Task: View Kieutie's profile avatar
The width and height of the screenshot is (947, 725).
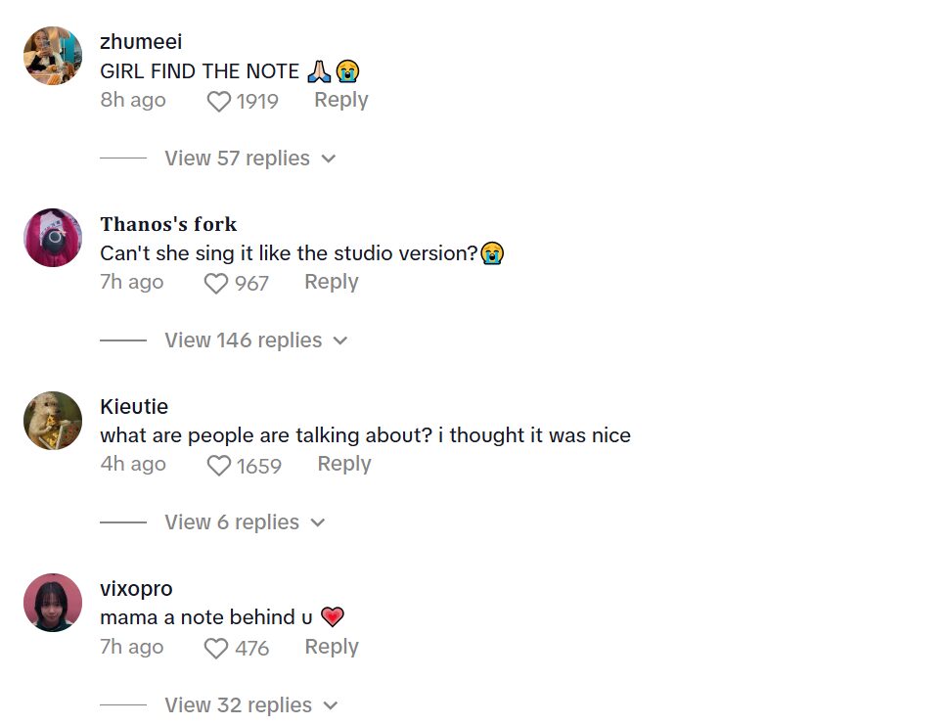Action: (53, 421)
